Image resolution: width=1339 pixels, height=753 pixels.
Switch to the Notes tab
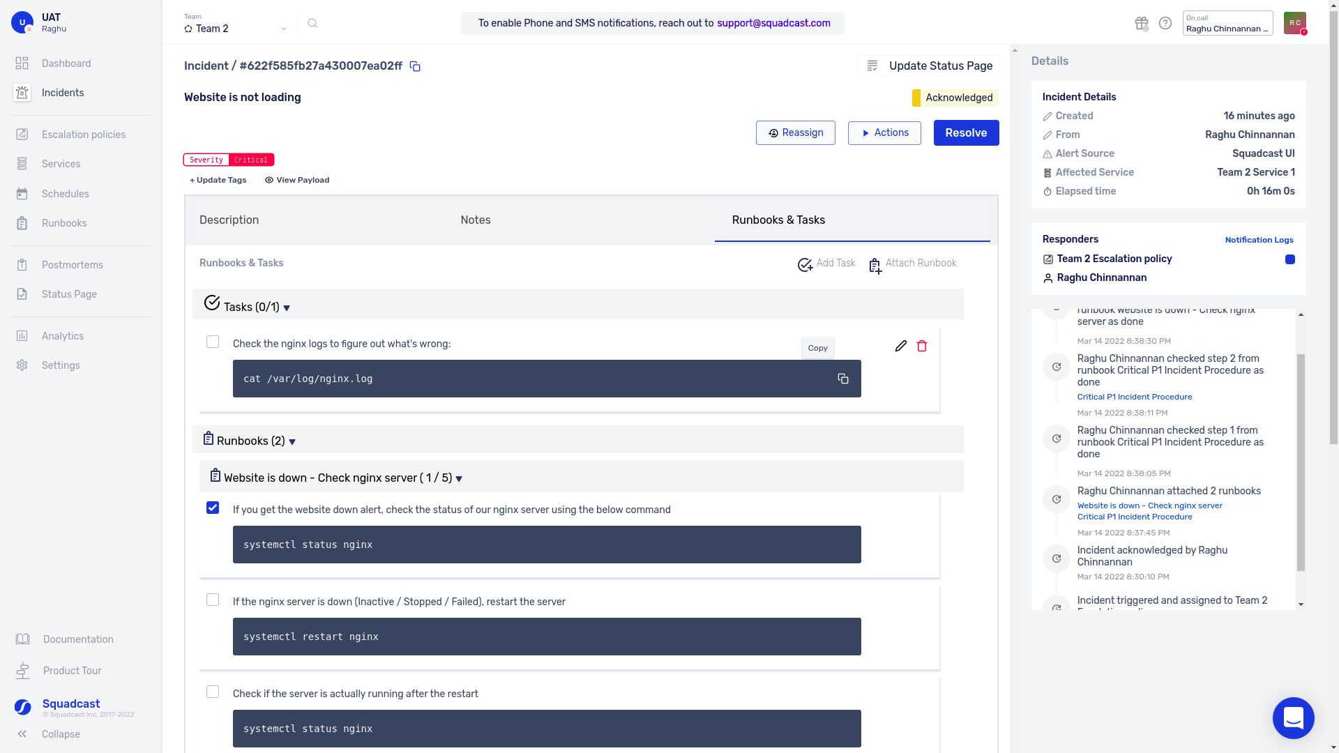pos(476,220)
